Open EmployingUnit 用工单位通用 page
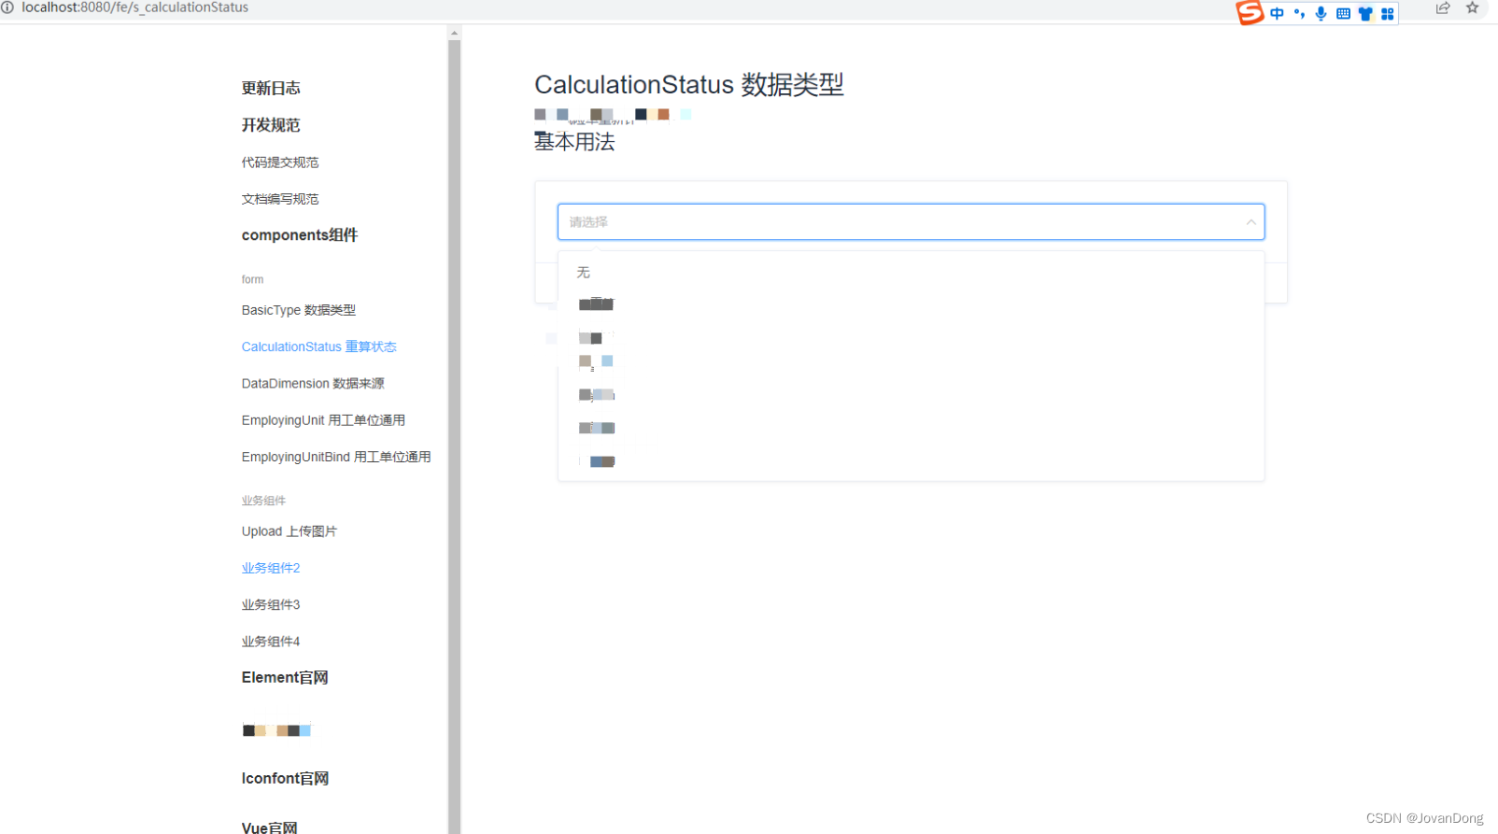The width and height of the screenshot is (1498, 834). (x=323, y=420)
